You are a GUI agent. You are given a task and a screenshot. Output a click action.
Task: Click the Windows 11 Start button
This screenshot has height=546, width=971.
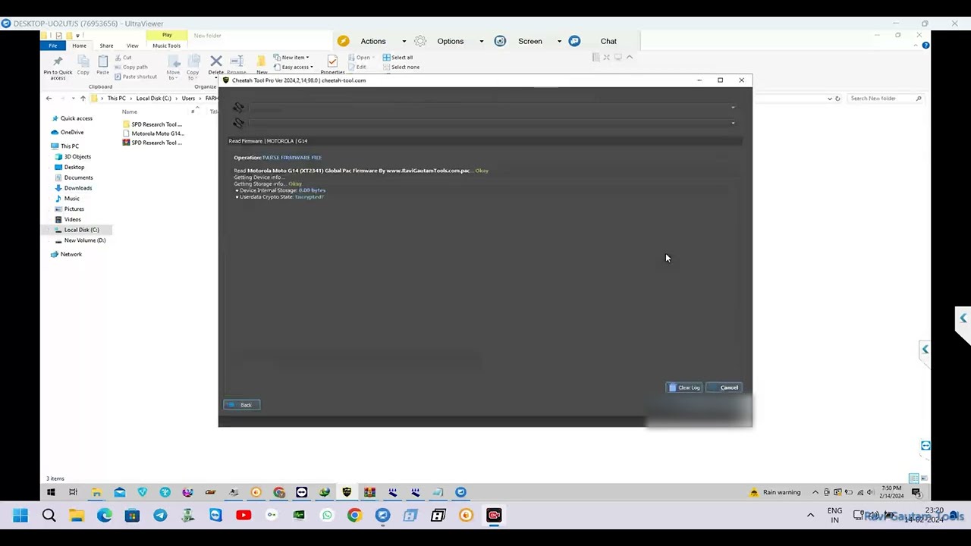point(20,516)
